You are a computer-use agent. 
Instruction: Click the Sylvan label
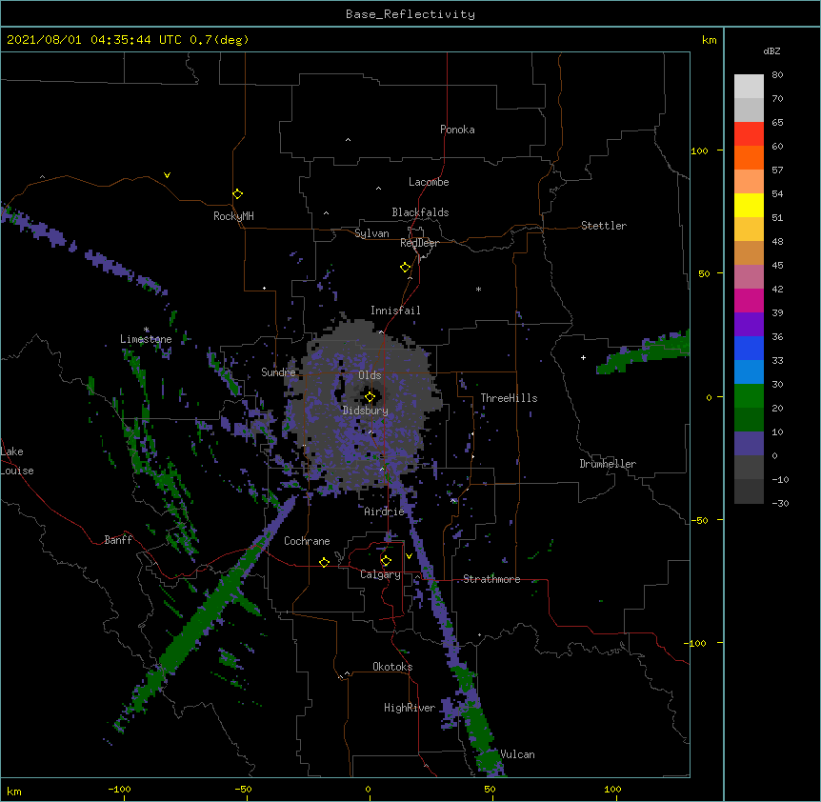[x=371, y=233]
